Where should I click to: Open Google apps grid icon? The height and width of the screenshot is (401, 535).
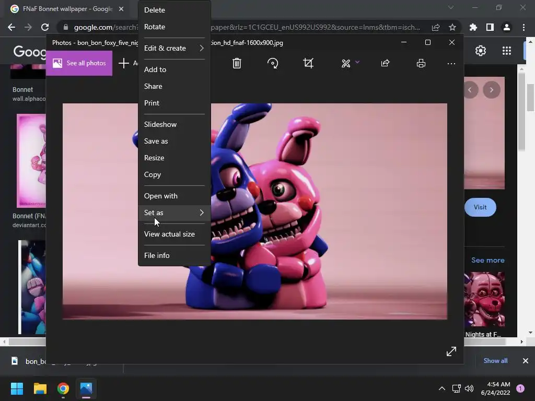click(506, 51)
